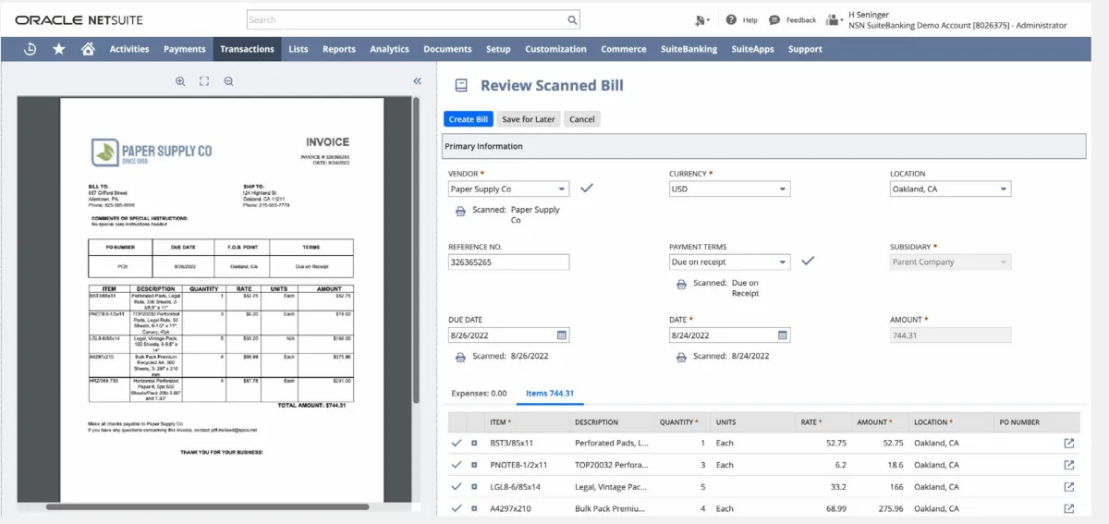This screenshot has height=524, width=1109.
Task: Click the PO Number column header
Action: click(1019, 422)
